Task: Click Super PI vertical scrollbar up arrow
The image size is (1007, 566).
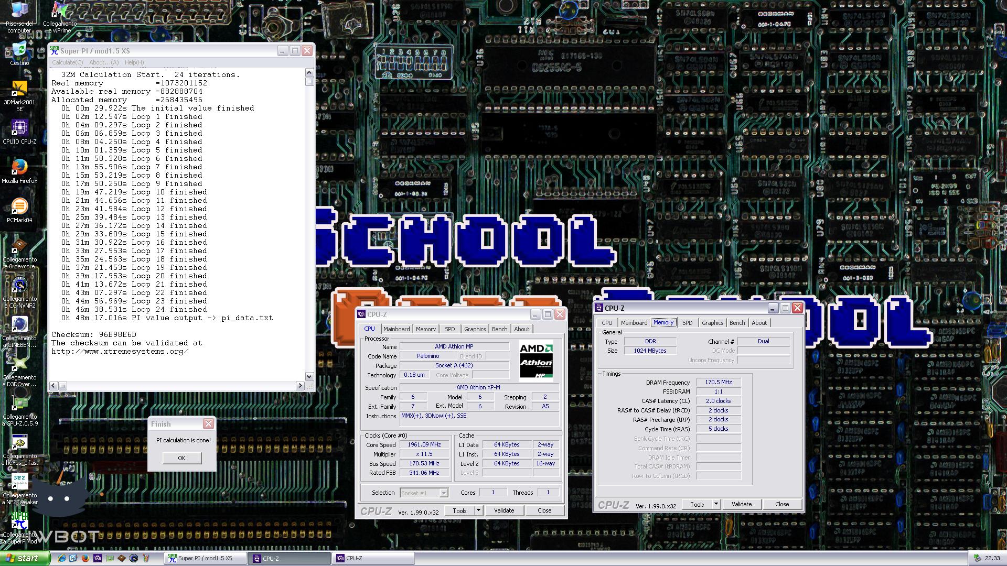Action: click(309, 73)
